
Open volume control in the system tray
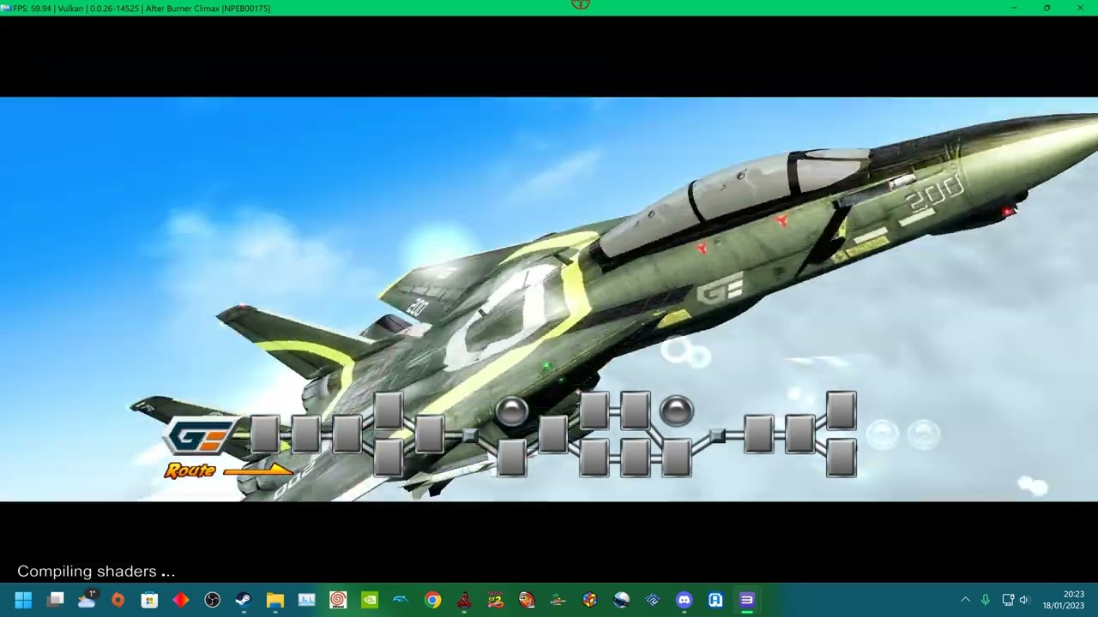point(1023,600)
